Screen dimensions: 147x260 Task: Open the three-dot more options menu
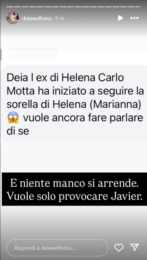(134, 18)
